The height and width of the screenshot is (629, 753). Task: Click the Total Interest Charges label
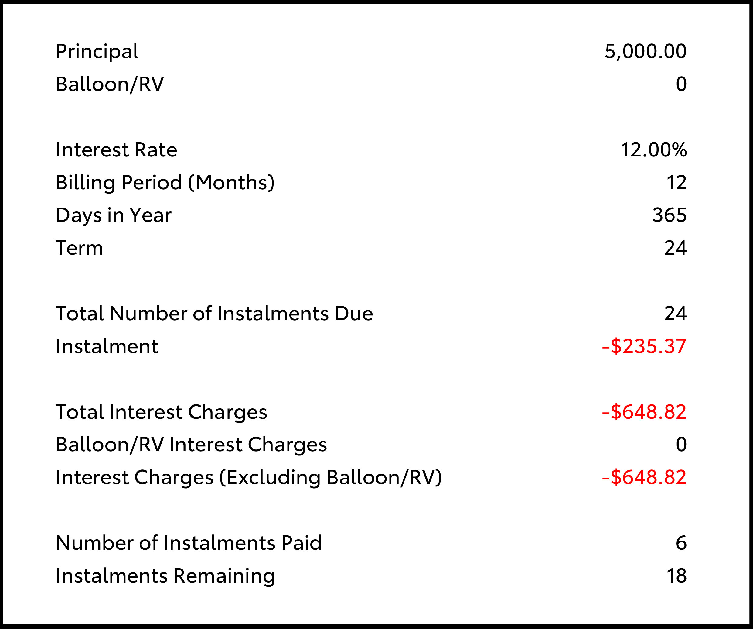161,411
